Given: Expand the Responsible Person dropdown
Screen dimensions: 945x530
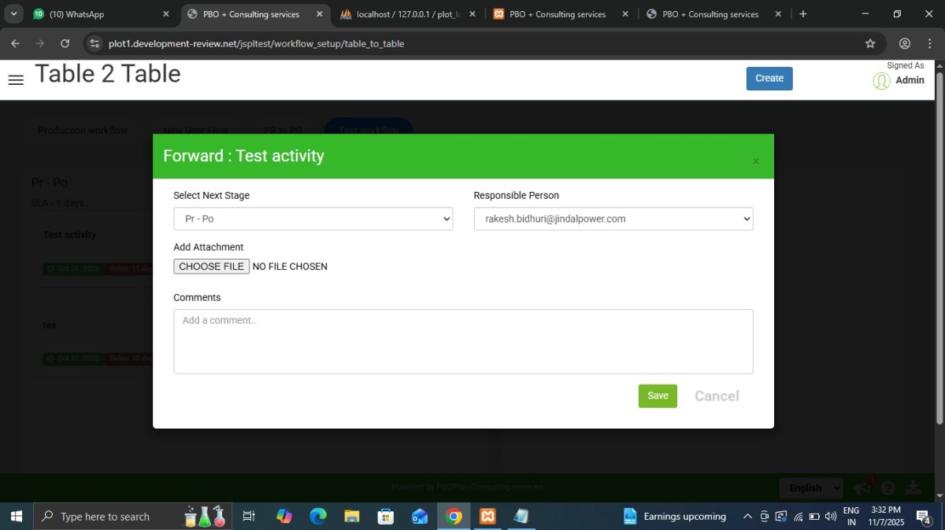Looking at the screenshot, I should (x=613, y=219).
